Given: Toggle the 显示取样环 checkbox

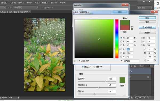Looking at the screenshot, I should pyautogui.click(x=42, y=8).
